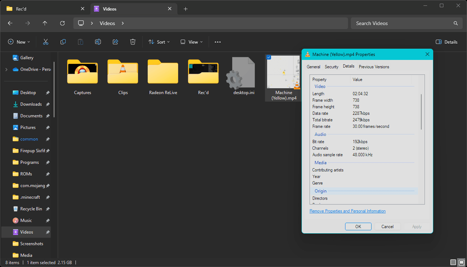Go up one folder level arrow

tap(45, 23)
